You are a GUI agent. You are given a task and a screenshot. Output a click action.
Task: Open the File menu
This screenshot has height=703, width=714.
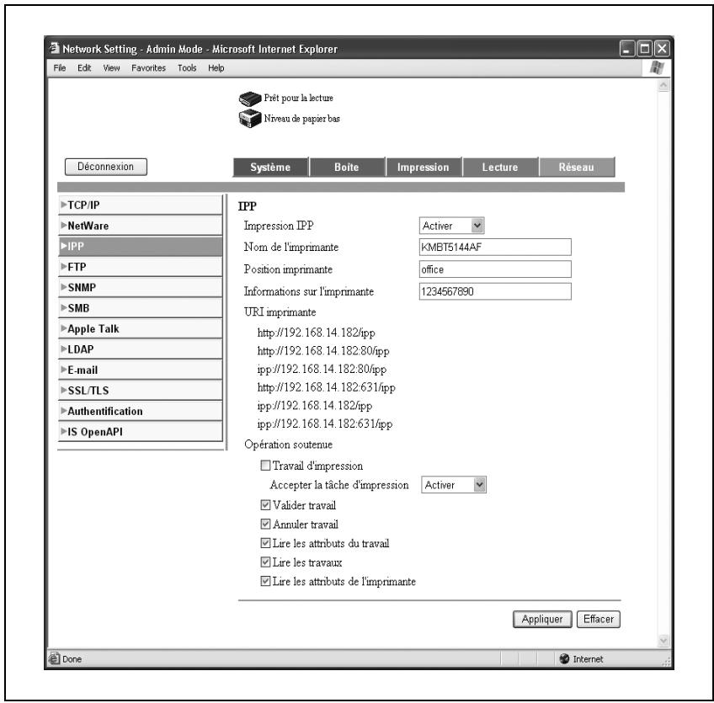[59, 68]
